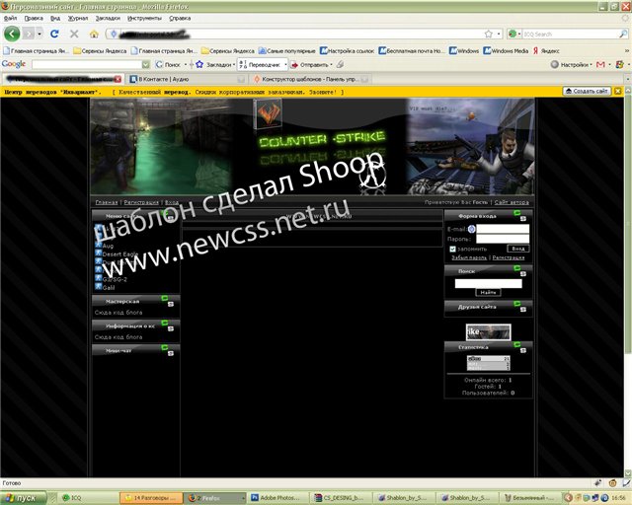Open the Правка menu
632x505 pixels.
tap(34, 18)
